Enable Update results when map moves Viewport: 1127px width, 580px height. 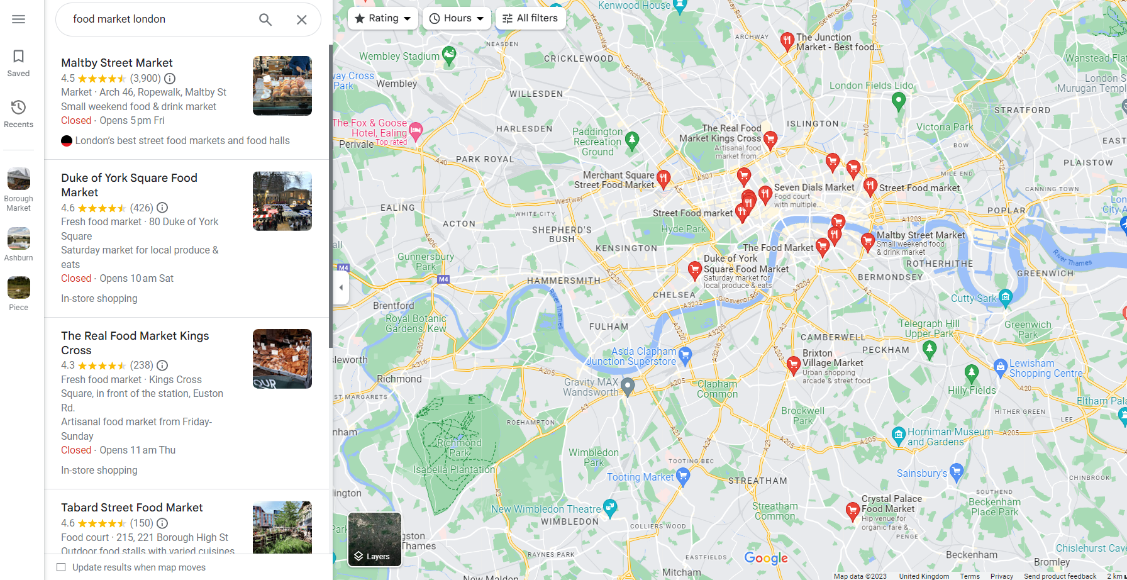click(x=61, y=567)
